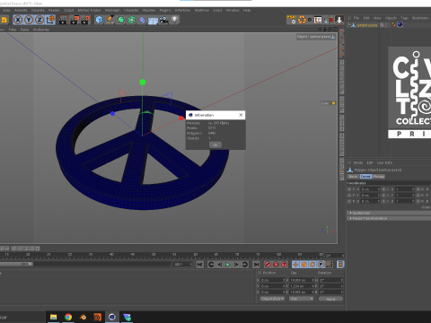Add a light object
The width and height of the screenshot is (431, 323).
[175, 20]
